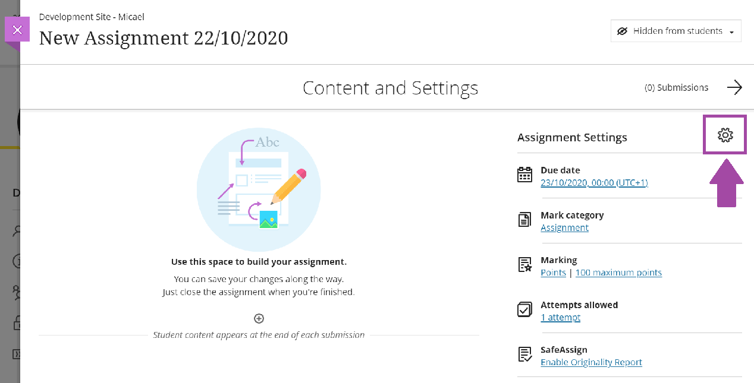
Task: Toggle visibility using the crossed-eye icon
Action: [623, 31]
